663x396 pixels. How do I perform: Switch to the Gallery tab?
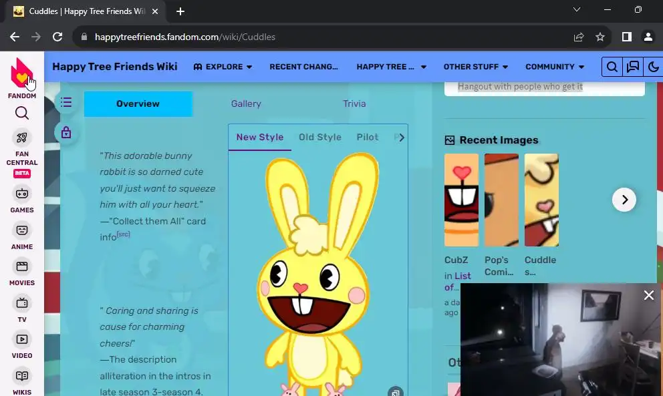246,104
